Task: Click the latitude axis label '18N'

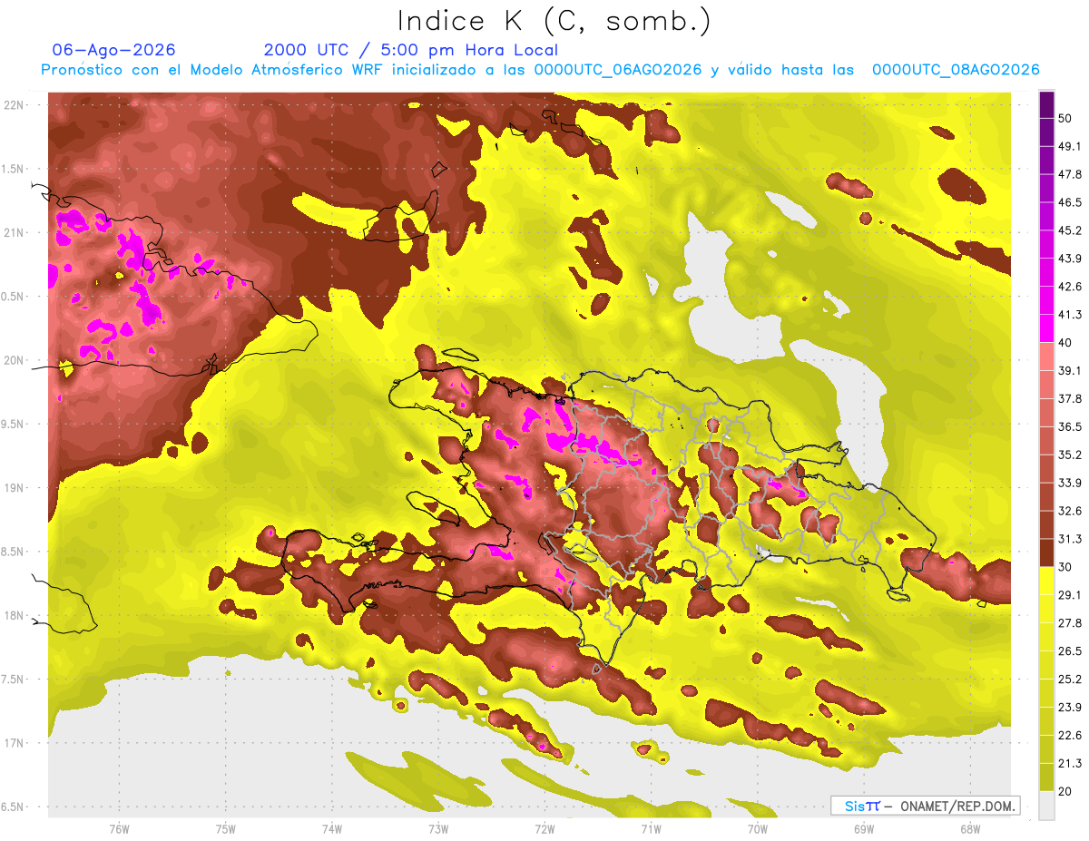Action: [15, 616]
